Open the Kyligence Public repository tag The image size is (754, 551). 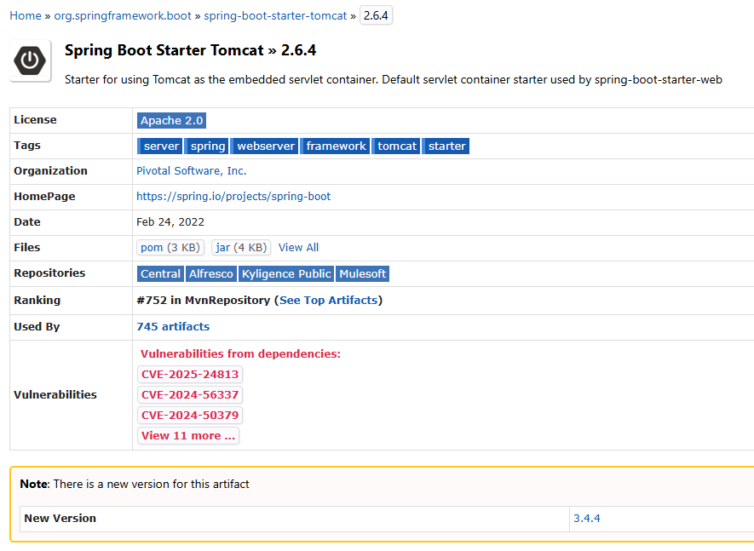tap(286, 274)
